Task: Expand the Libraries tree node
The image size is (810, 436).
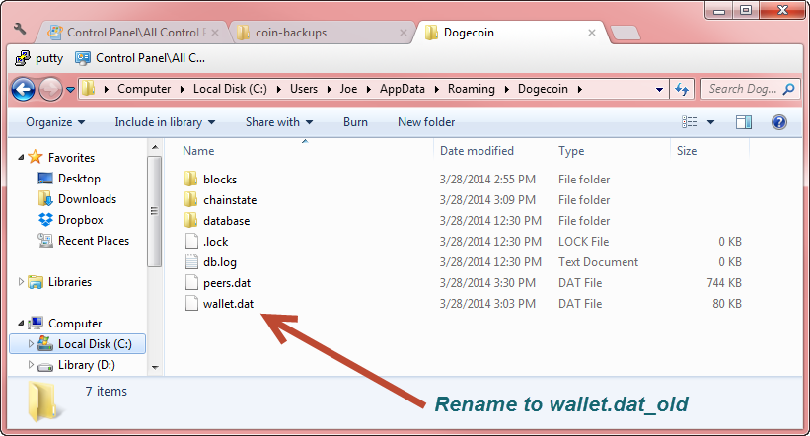Action: click(21, 281)
